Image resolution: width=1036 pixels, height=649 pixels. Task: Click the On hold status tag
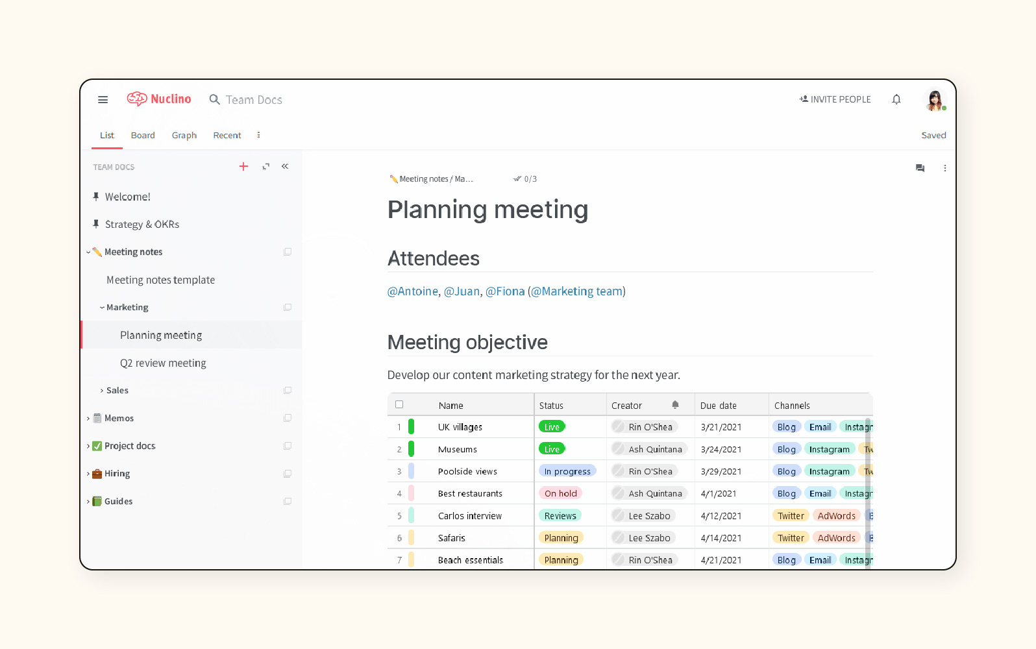click(560, 493)
